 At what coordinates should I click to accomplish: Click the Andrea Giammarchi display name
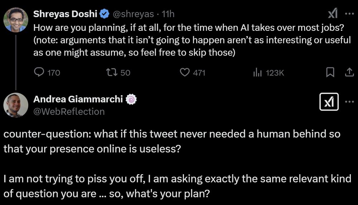(x=78, y=99)
